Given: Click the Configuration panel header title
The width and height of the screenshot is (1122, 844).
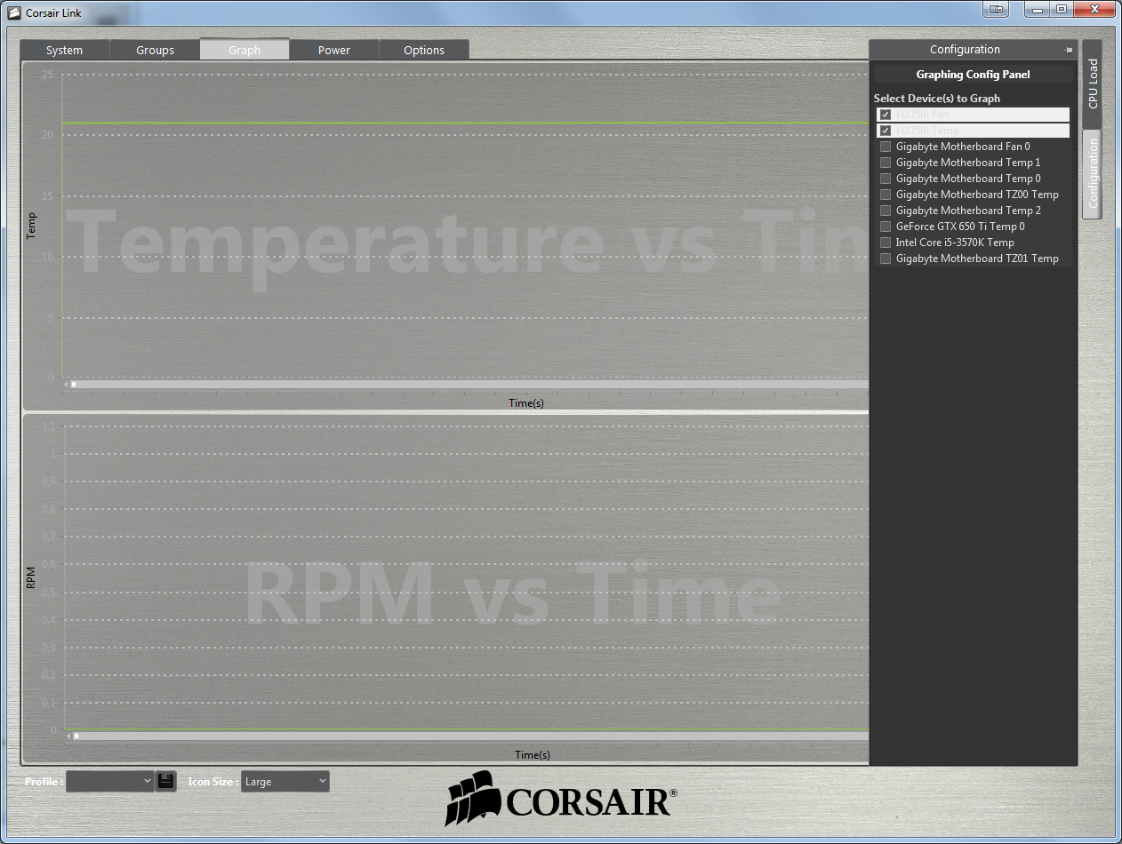Looking at the screenshot, I should click(x=965, y=50).
